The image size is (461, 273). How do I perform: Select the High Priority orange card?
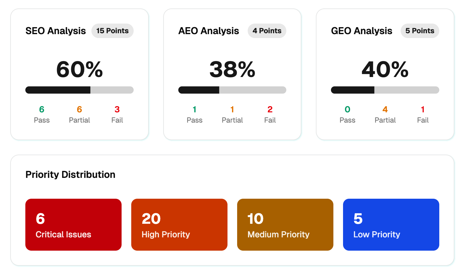pyautogui.click(x=179, y=224)
